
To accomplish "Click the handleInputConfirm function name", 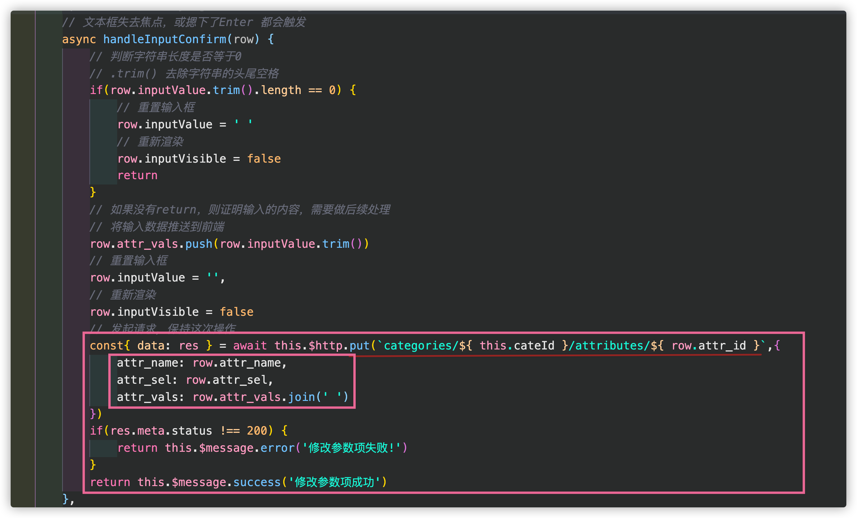I will [165, 39].
